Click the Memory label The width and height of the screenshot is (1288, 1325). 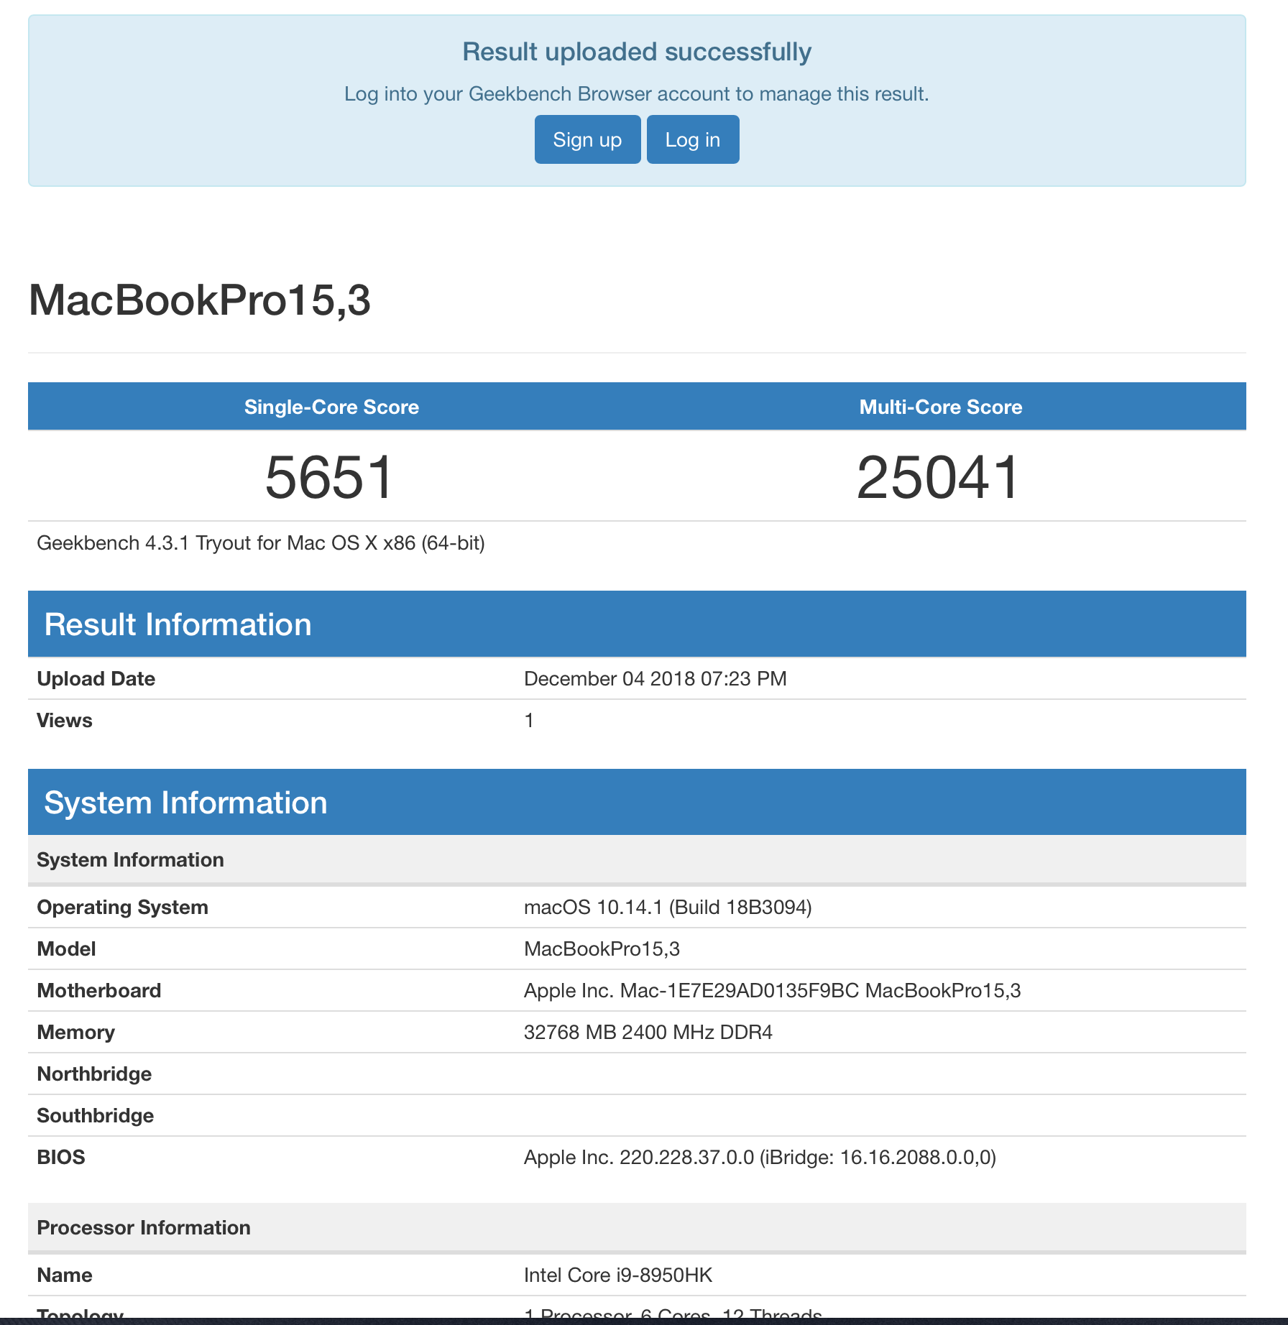tap(76, 1033)
